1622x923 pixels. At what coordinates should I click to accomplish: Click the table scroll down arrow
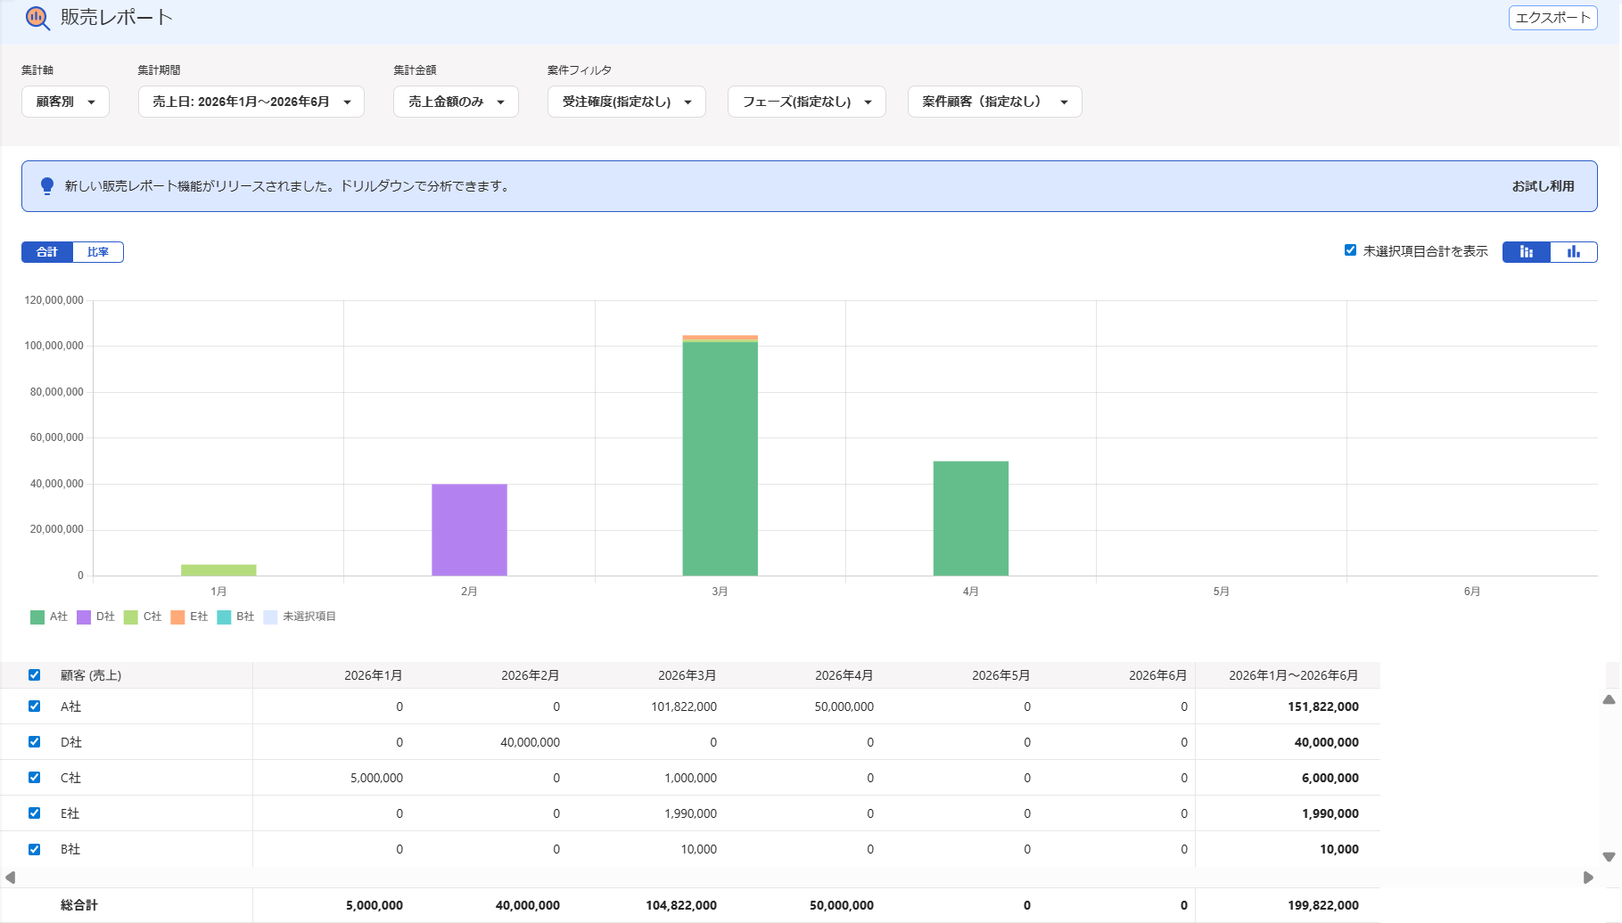tap(1609, 857)
